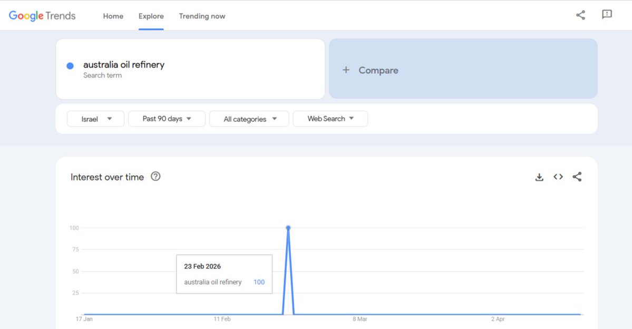Click the 'Search term' sublabel
632x329 pixels.
point(102,75)
